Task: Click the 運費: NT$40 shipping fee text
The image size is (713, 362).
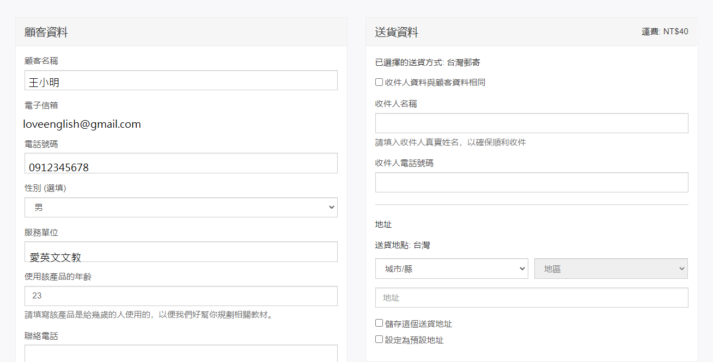Action: [665, 32]
